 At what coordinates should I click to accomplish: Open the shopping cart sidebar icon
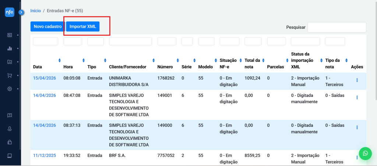pos(10,75)
